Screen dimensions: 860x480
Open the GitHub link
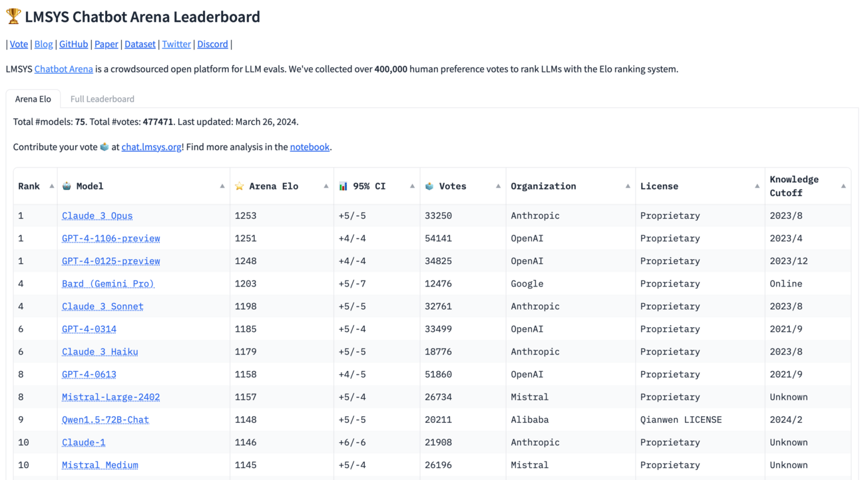pos(73,45)
